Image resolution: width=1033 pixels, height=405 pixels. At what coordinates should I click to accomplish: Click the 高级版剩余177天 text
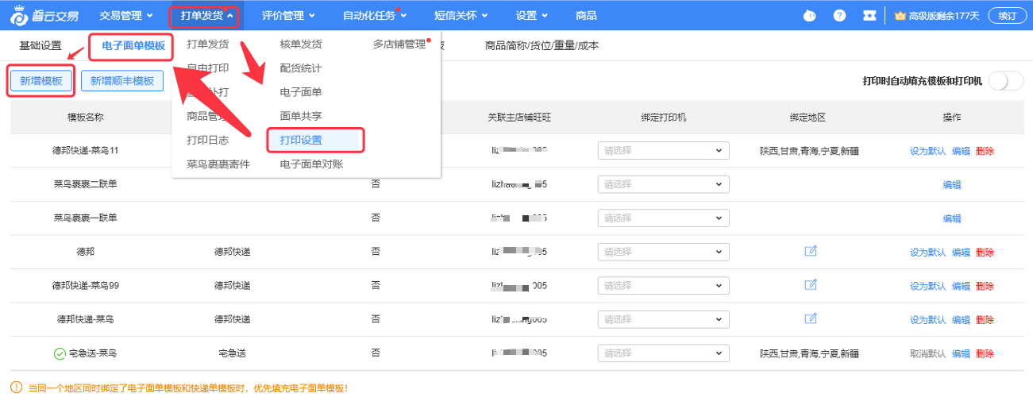pos(944,15)
